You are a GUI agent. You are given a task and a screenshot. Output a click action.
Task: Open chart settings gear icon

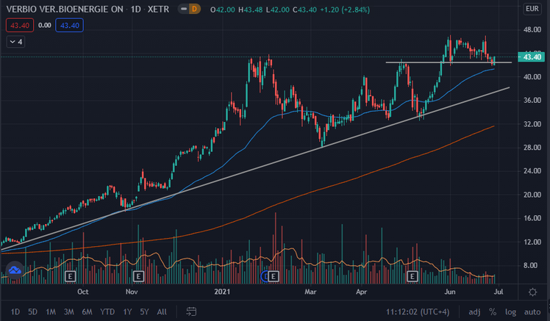pyautogui.click(x=532, y=292)
